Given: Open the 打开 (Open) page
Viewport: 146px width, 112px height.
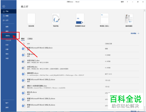Looking at the screenshot, I should (8, 20).
